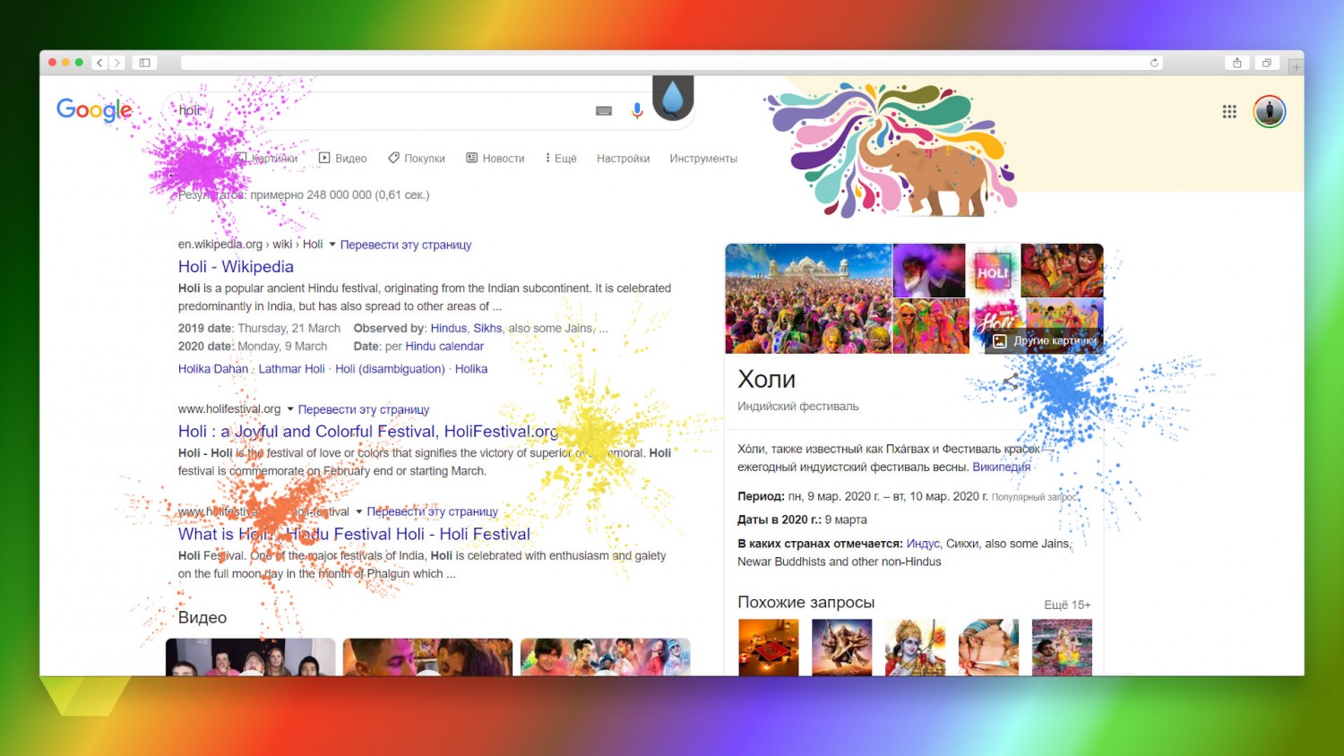The width and height of the screenshot is (1344, 756).
Task: Open the Википедия link in panel
Action: 1001,467
